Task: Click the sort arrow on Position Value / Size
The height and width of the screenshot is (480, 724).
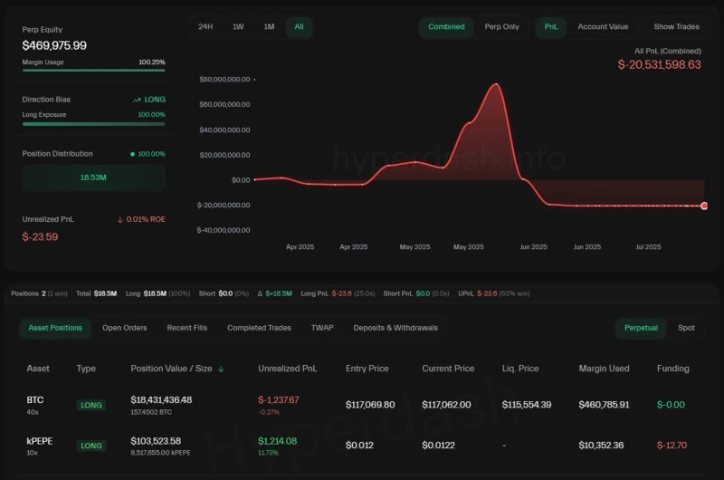Action: pyautogui.click(x=222, y=369)
